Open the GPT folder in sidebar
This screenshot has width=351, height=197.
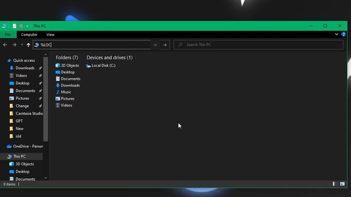[x=19, y=121]
